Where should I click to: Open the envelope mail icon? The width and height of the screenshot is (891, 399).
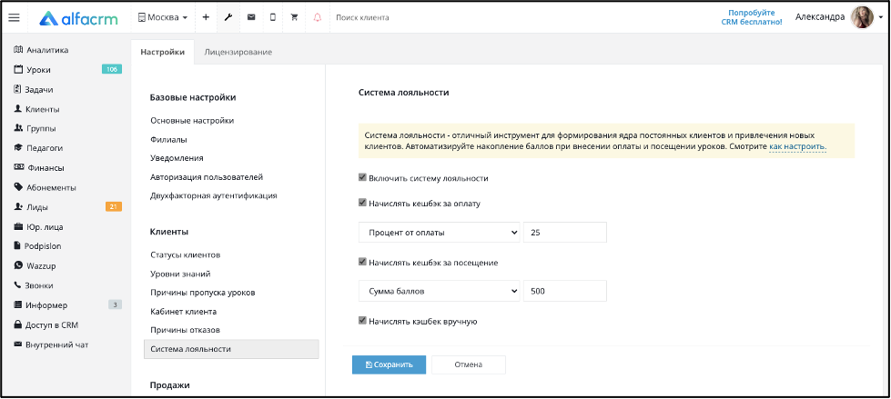pyautogui.click(x=250, y=17)
